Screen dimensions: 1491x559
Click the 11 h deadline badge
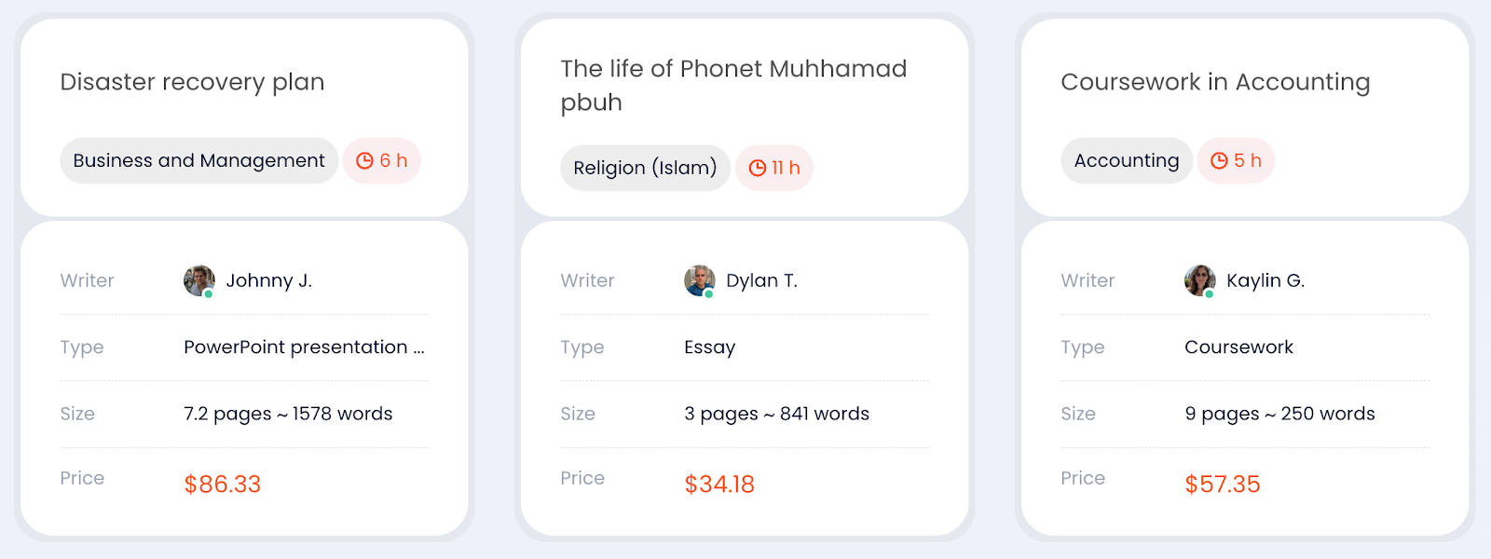pyautogui.click(x=774, y=169)
